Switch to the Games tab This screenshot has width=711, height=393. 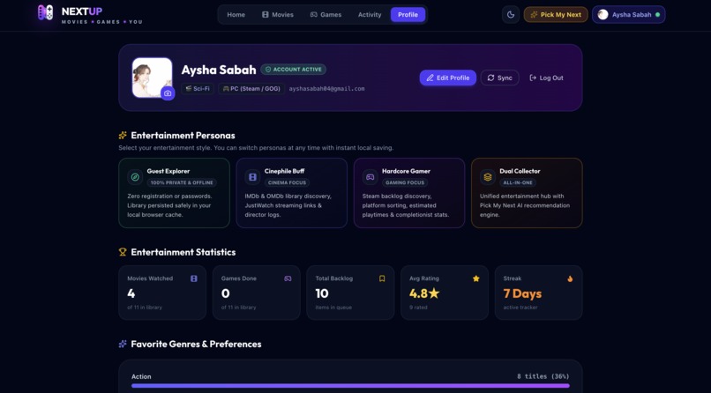(326, 14)
